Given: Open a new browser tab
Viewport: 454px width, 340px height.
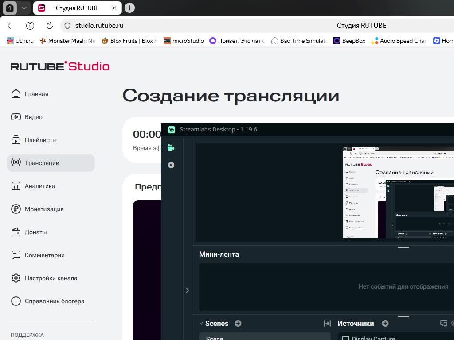Looking at the screenshot, I should 130,8.
